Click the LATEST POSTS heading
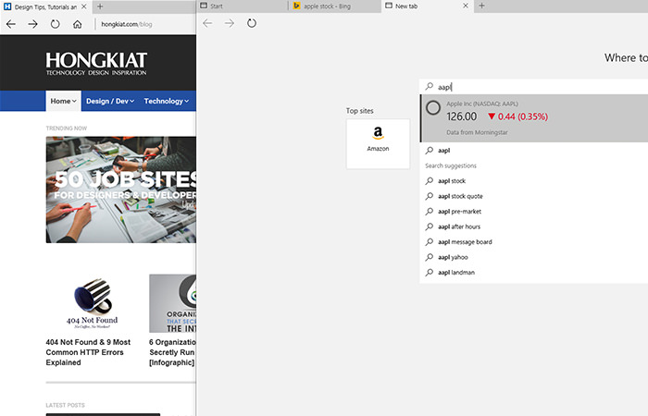 coord(66,405)
